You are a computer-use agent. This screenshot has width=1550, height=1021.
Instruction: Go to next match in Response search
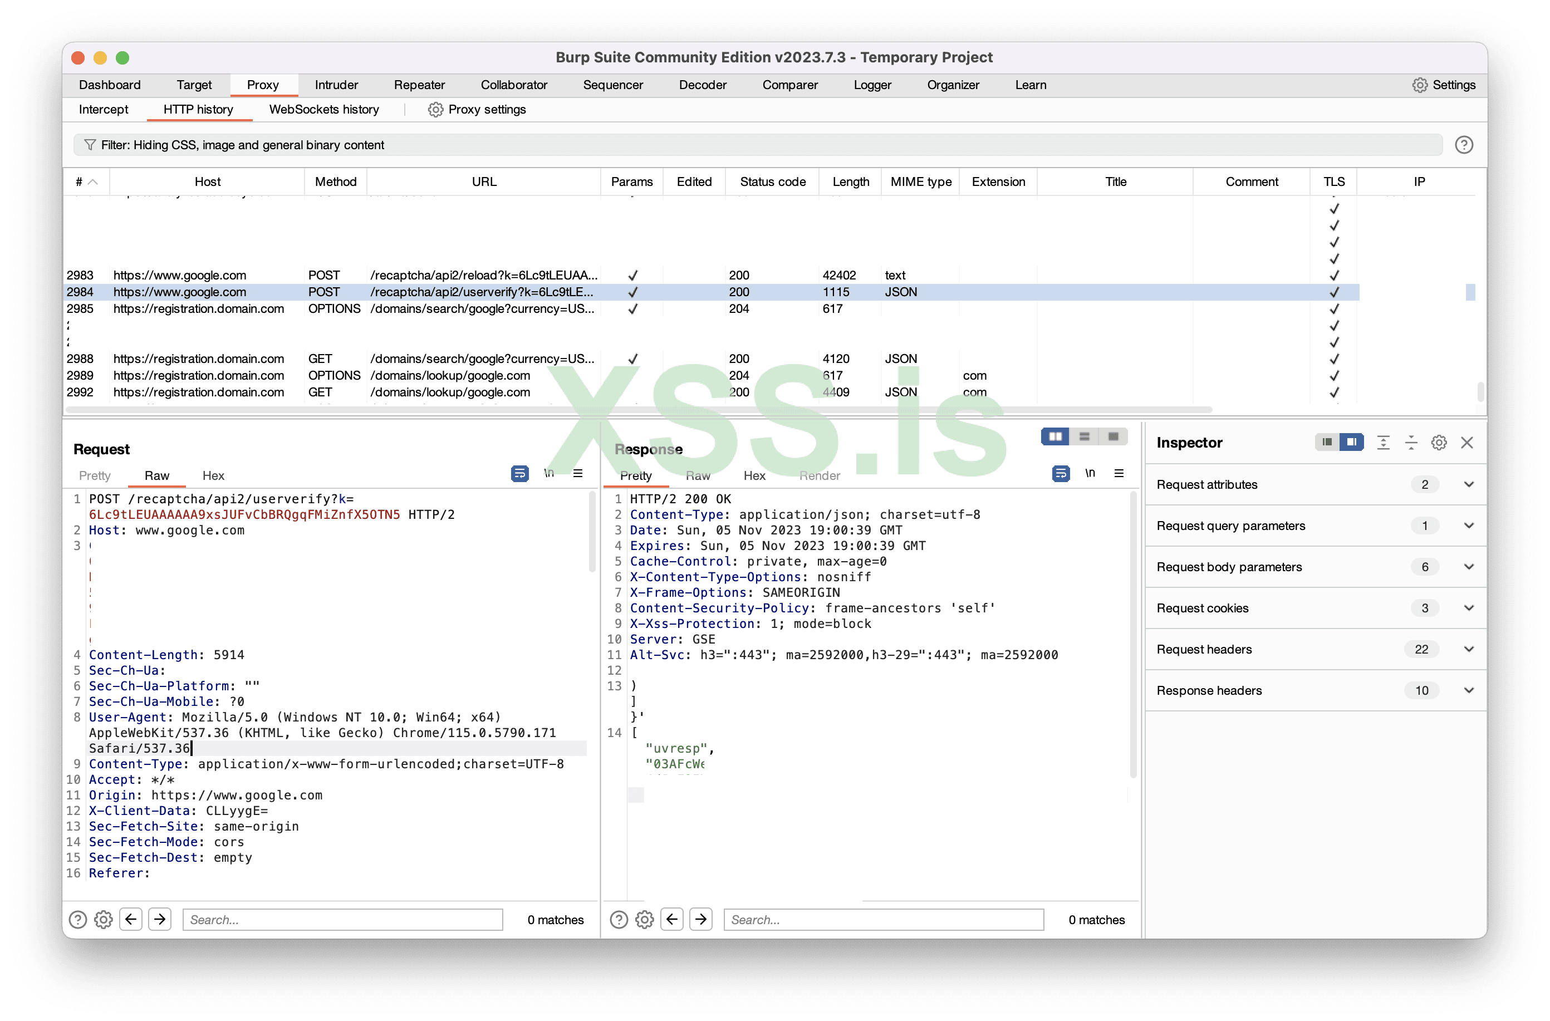coord(701,919)
